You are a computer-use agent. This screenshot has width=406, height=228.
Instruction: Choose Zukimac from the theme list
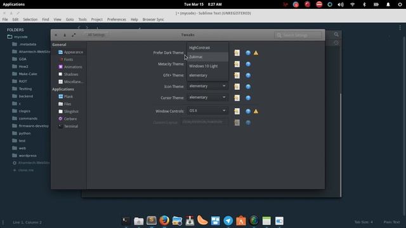pos(207,57)
